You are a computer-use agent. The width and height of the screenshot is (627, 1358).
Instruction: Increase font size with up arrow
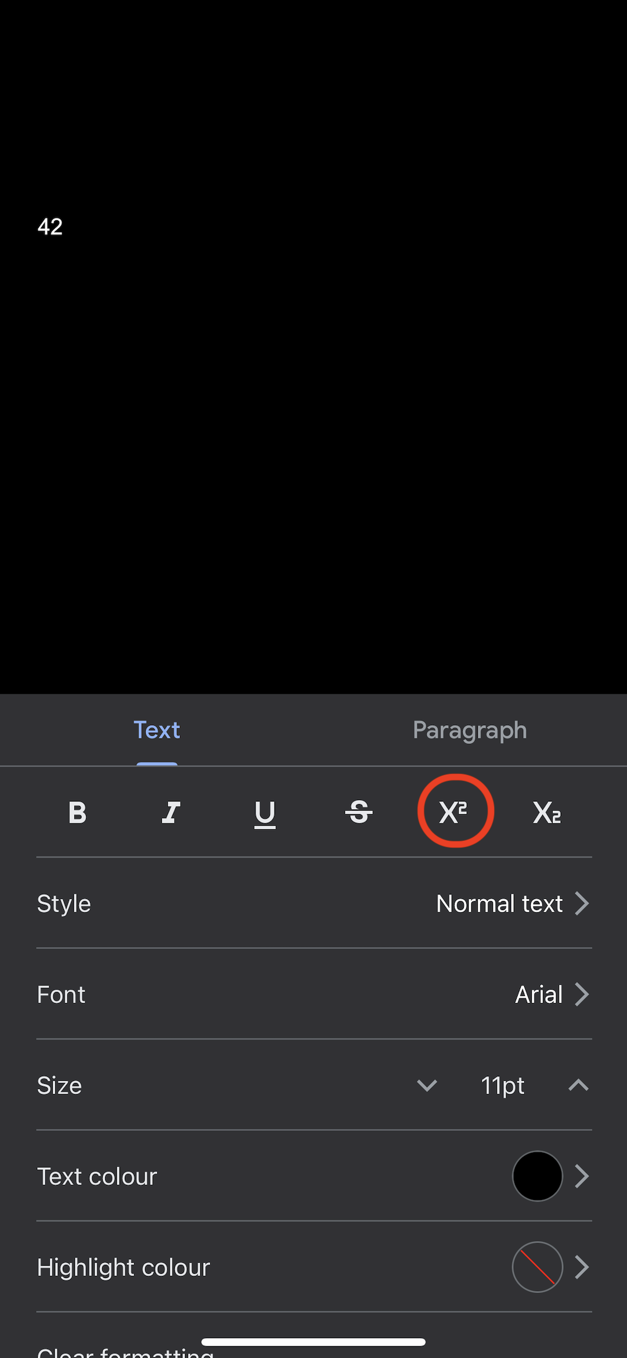578,1085
